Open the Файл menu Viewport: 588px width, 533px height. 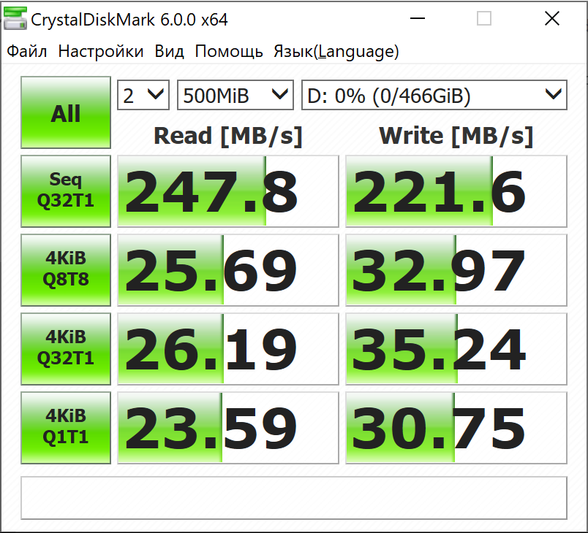(x=26, y=51)
